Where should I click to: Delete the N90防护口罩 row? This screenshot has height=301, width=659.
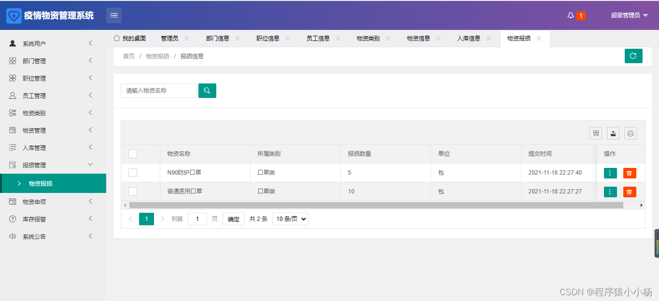tap(630, 173)
